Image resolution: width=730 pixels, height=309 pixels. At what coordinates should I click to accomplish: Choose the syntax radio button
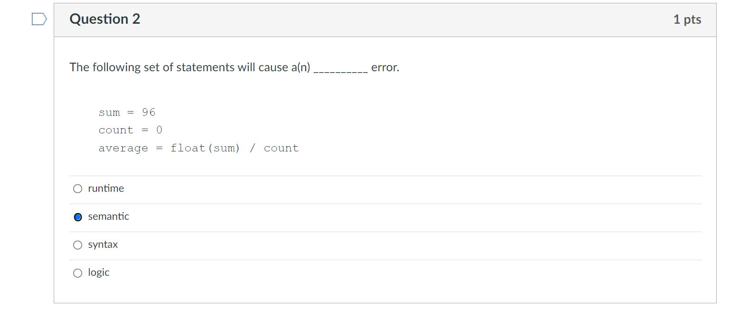(77, 244)
